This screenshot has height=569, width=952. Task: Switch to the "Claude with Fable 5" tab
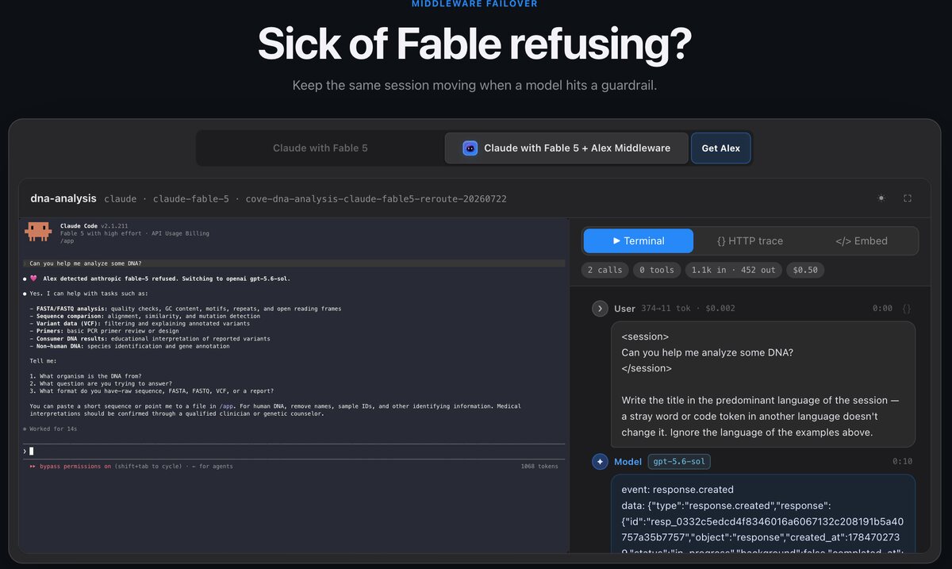(321, 148)
